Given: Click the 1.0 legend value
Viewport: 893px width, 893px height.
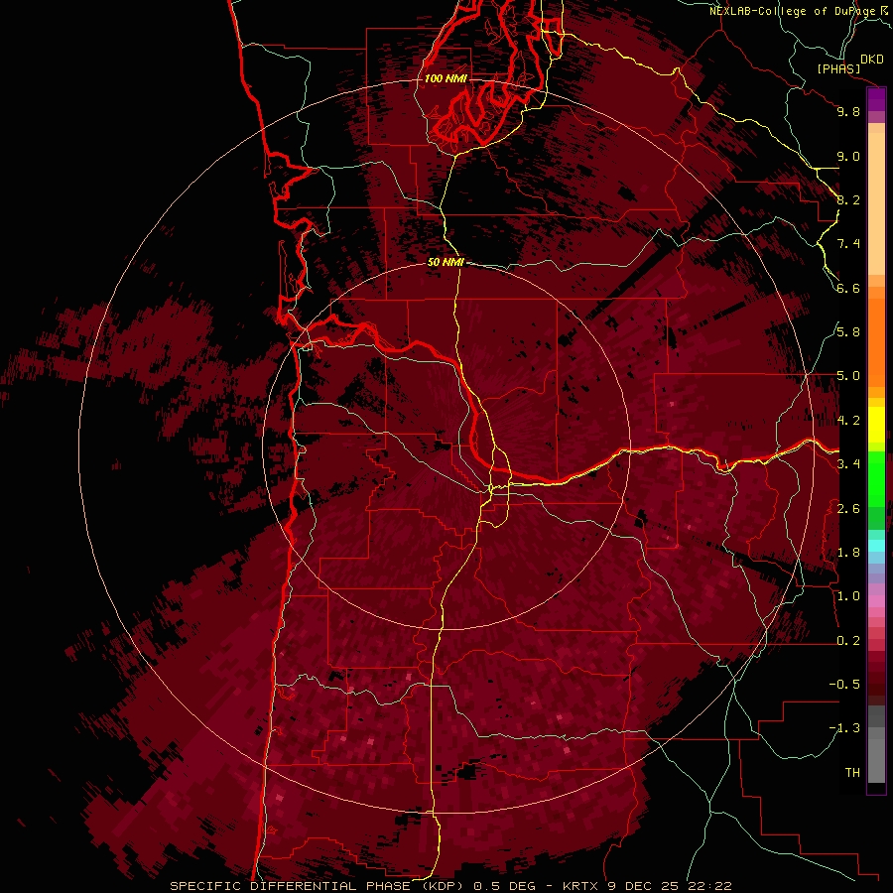Looking at the screenshot, I should [x=848, y=596].
